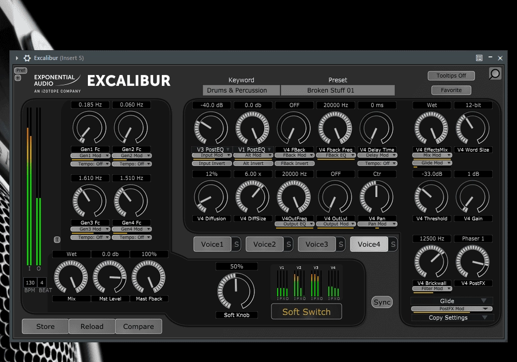The image size is (517, 362).
Task: Toggle FBack Invert button
Action: tap(295, 163)
